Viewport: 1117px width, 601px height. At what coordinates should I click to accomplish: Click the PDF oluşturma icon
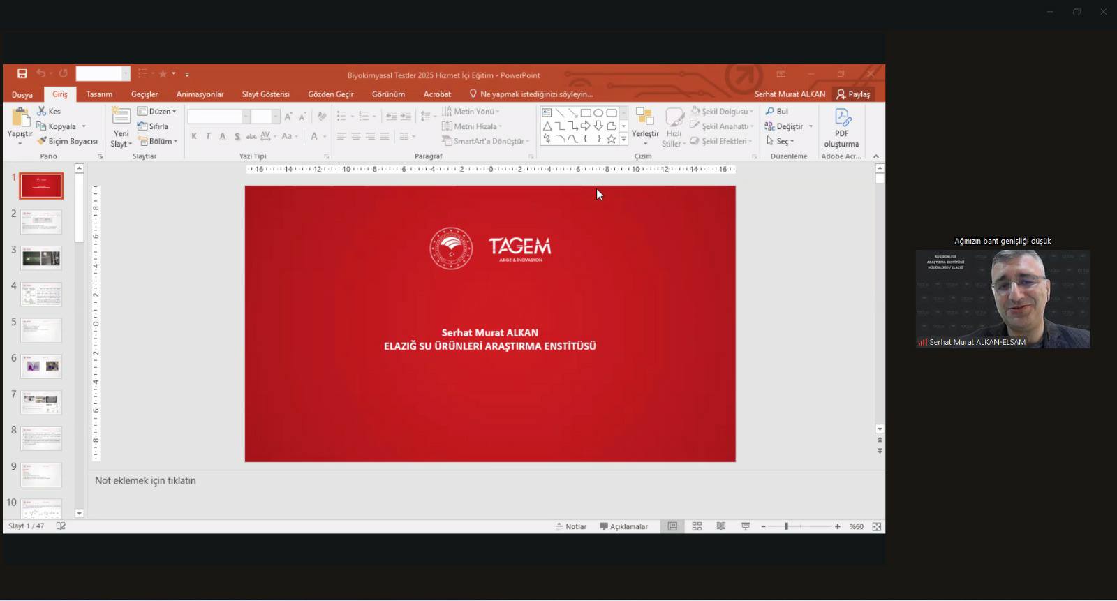[841, 119]
